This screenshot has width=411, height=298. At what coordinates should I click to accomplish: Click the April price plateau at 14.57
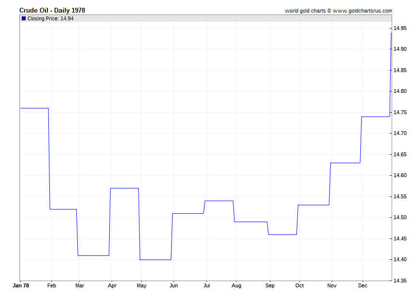coord(124,188)
